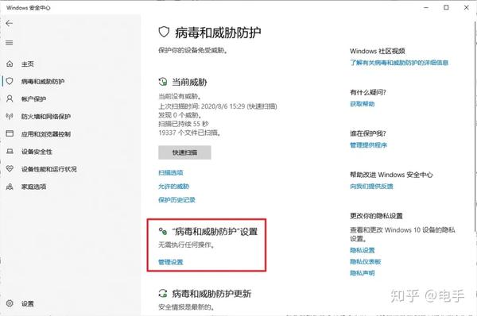Maximize the Windows 安全中心 window
Viewport: 477px width, 316px height.
[446, 7]
